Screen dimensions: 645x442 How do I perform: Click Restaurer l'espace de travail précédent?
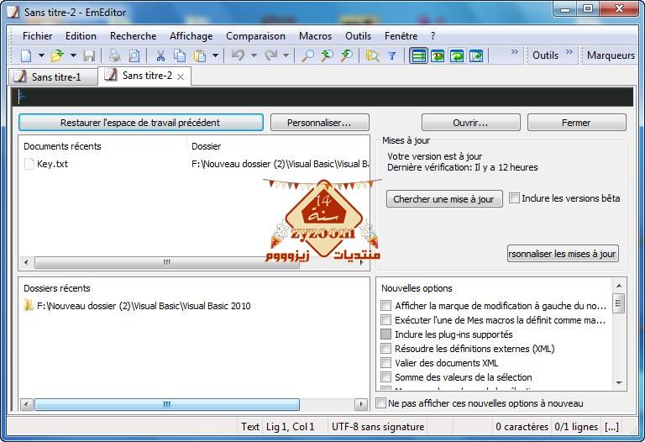point(141,123)
